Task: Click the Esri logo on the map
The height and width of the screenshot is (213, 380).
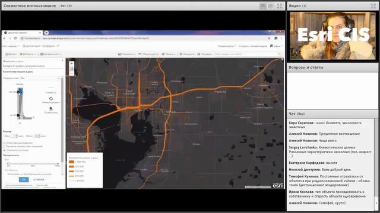Action: point(277,185)
